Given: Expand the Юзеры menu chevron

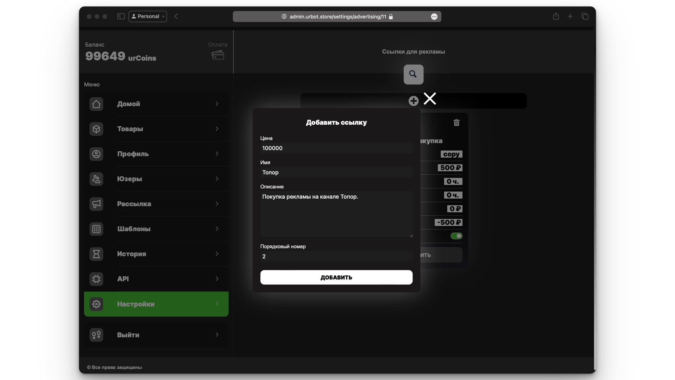Looking at the screenshot, I should coord(217,179).
